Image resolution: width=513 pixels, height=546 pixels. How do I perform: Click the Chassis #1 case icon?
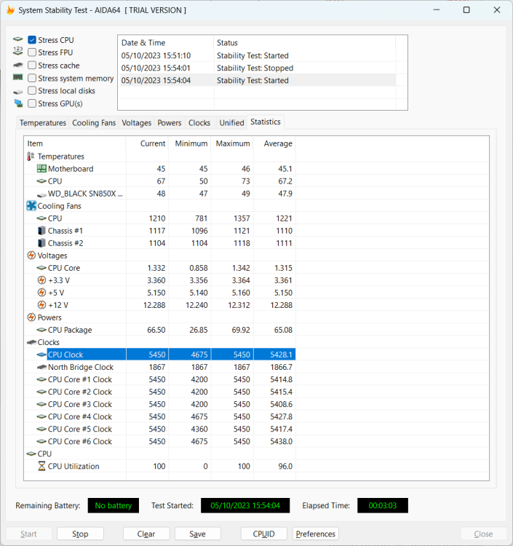[41, 231]
